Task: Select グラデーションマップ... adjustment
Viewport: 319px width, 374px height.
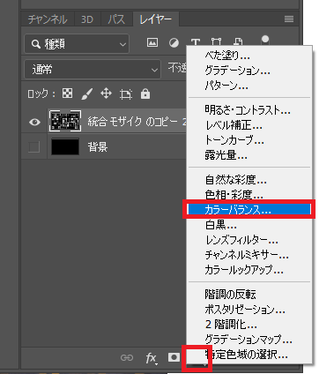Action: click(249, 340)
